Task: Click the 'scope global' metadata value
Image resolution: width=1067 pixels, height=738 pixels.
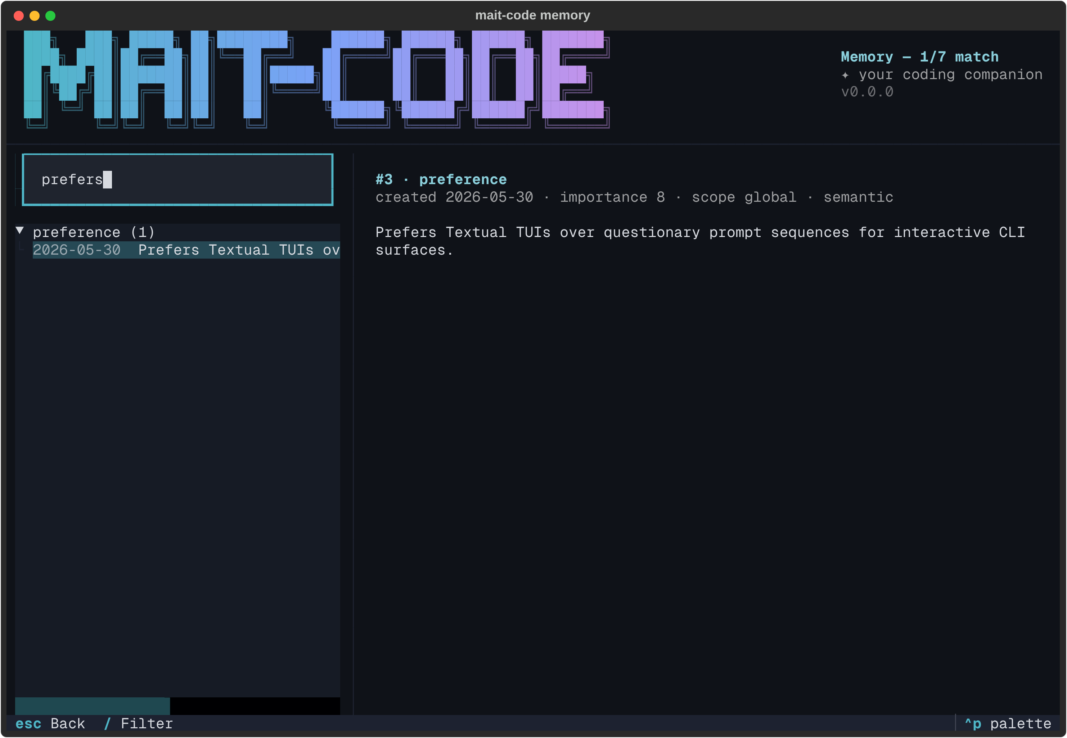Action: [x=744, y=197]
